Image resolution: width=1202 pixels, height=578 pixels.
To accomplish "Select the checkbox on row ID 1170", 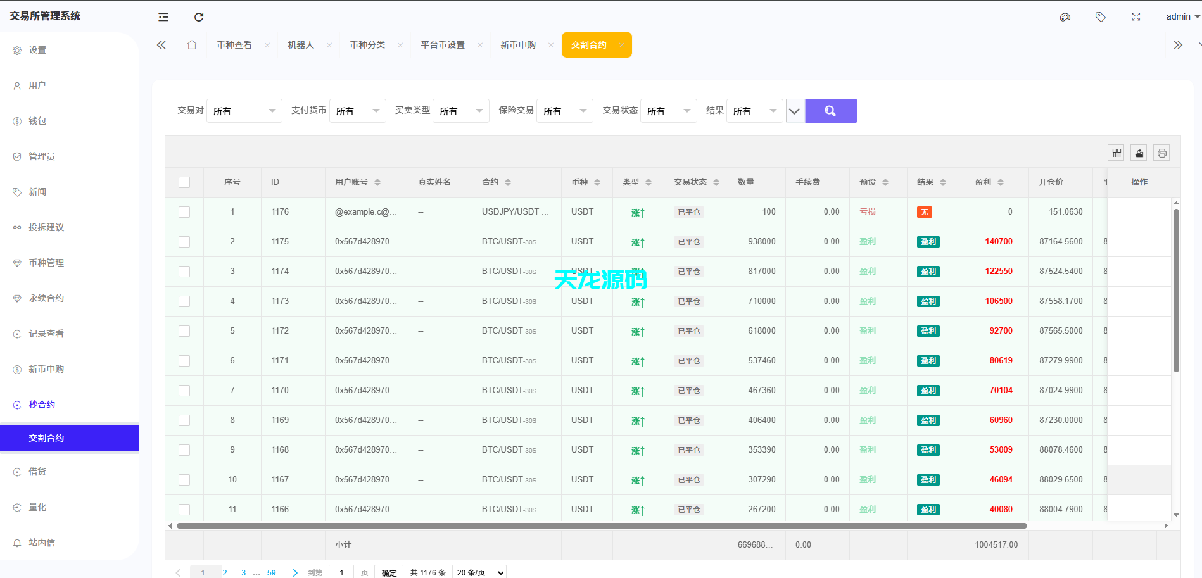I will point(184,390).
